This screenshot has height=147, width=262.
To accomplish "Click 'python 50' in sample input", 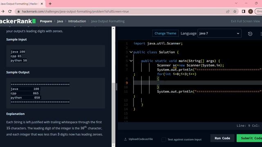I will coord(19,60).
